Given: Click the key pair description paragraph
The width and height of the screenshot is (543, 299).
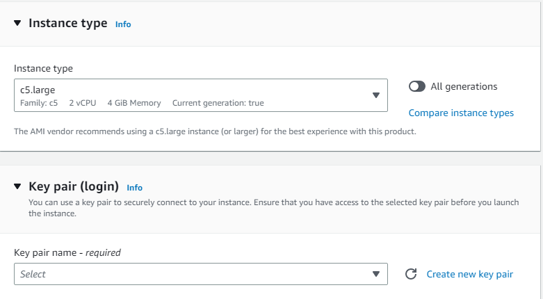Looking at the screenshot, I should pyautogui.click(x=273, y=208).
